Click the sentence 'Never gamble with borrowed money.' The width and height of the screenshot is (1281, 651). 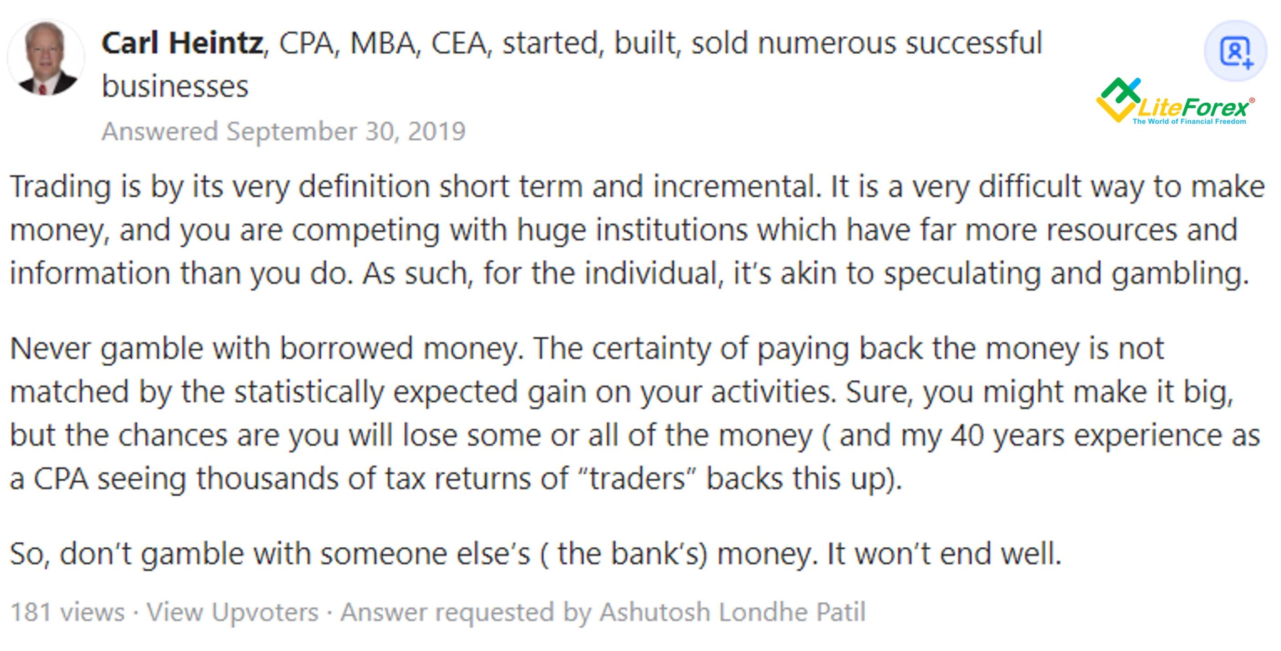[267, 348]
